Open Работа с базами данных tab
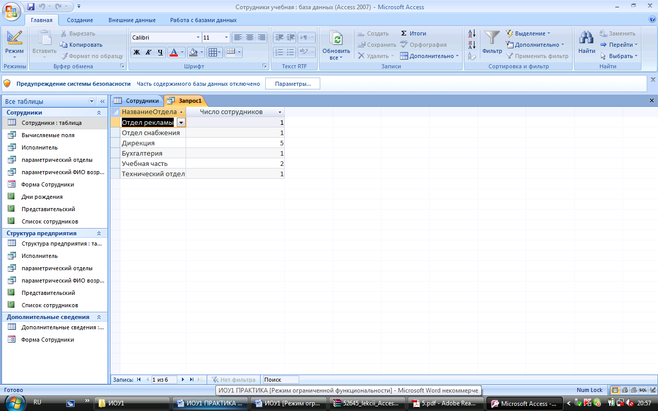Viewport: 658px width, 411px height. pos(204,20)
